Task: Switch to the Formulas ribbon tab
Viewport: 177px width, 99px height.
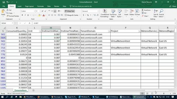Action: pyautogui.click(x=40, y=6)
